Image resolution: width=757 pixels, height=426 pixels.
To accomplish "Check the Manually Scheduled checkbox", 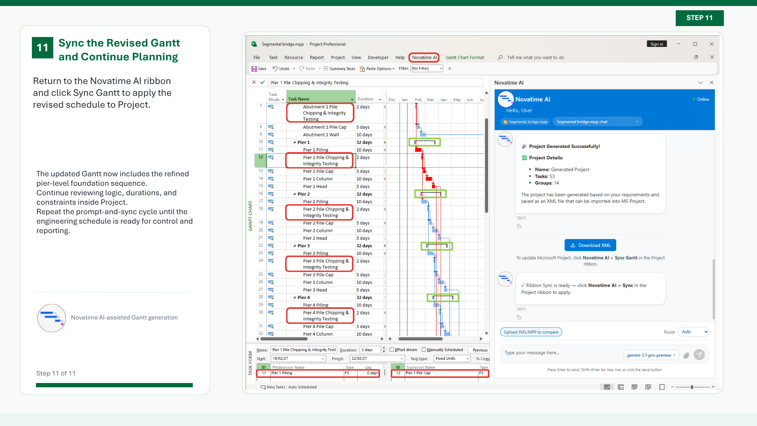I will pos(424,350).
